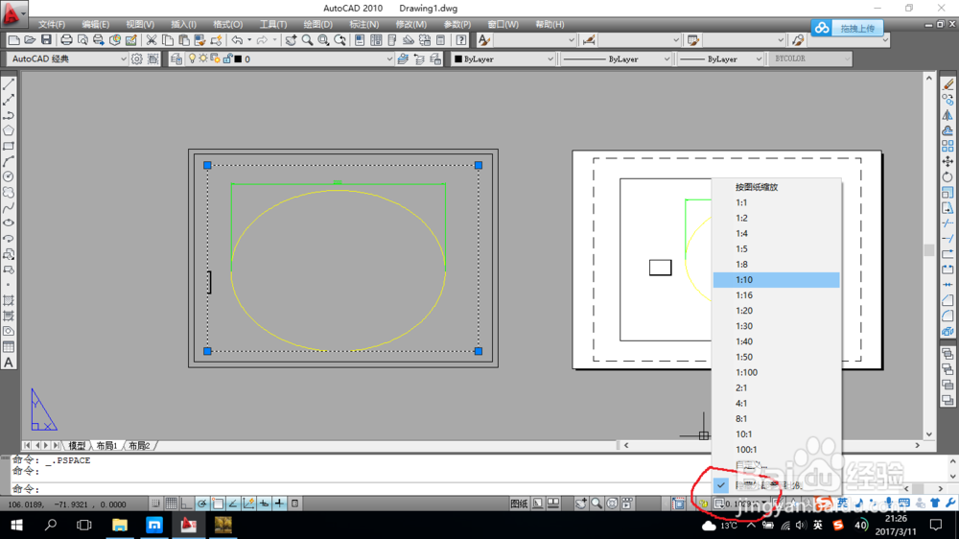Toggle Grid display in status bar
The width and height of the screenshot is (959, 539).
(172, 504)
